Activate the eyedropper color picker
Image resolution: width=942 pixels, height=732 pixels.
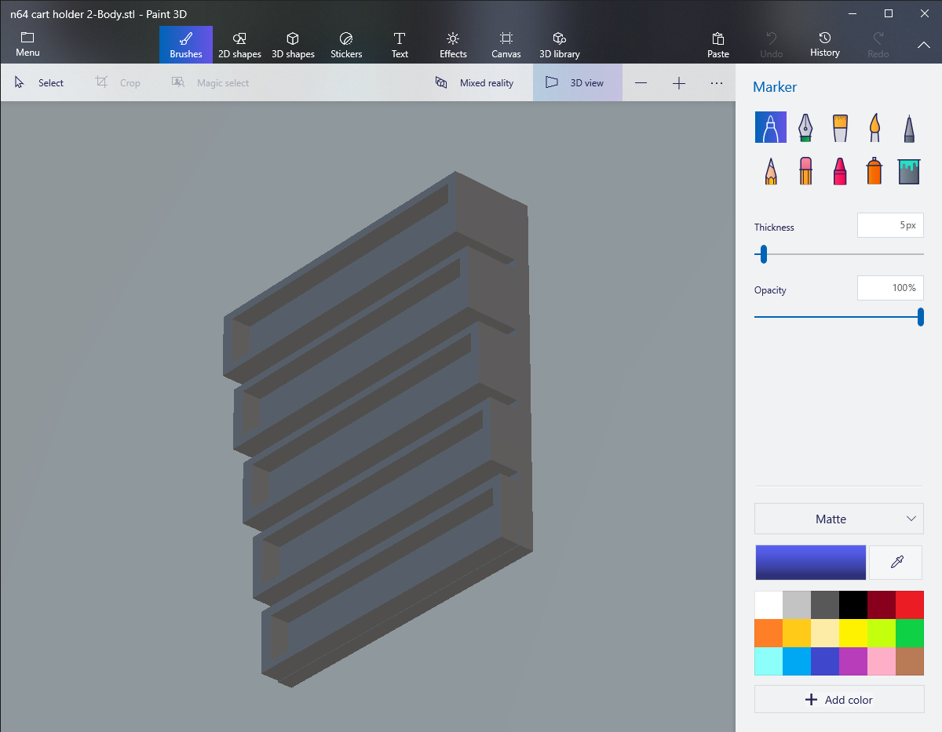click(x=896, y=562)
